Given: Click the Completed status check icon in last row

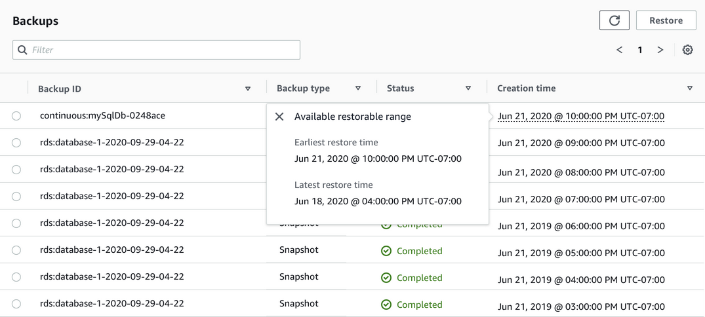Looking at the screenshot, I should [x=386, y=305].
